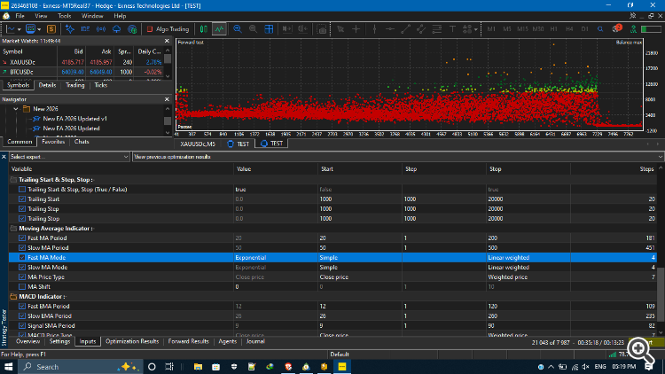Uncheck the Fast EMA Period checkbox
The width and height of the screenshot is (665, 374).
(22, 307)
